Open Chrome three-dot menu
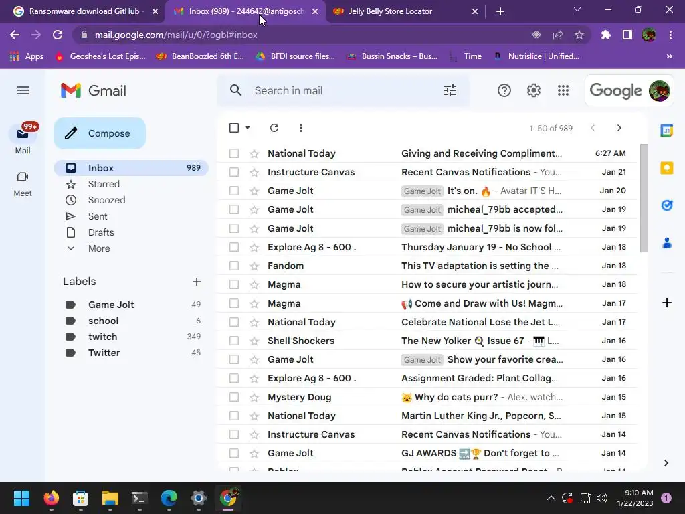Viewport: 685px width, 514px height. pyautogui.click(x=670, y=35)
